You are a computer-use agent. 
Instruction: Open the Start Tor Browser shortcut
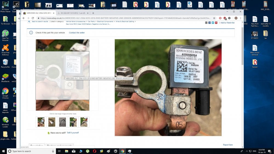(5, 36)
